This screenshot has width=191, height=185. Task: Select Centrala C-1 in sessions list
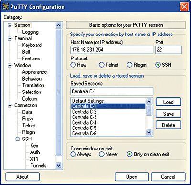click(108, 106)
